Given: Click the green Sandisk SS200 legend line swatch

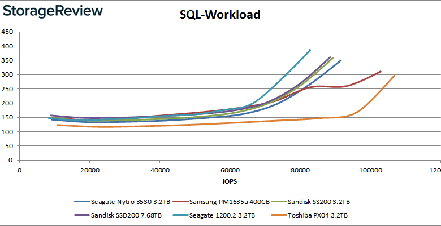Looking at the screenshot, I should [x=279, y=202].
